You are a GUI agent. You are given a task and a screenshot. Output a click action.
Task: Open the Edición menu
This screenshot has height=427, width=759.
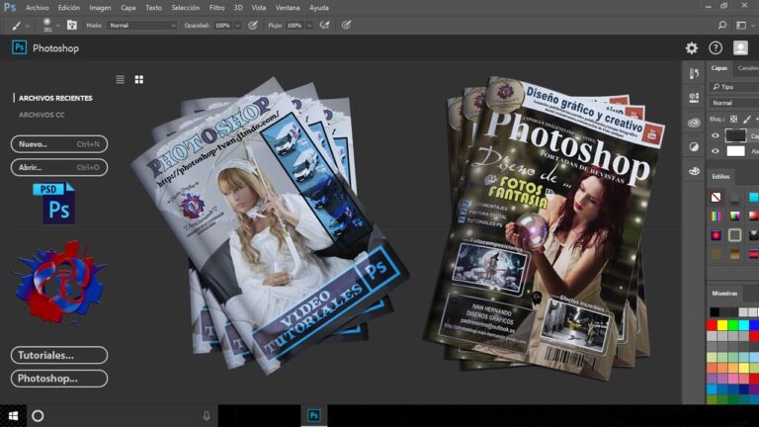[69, 8]
